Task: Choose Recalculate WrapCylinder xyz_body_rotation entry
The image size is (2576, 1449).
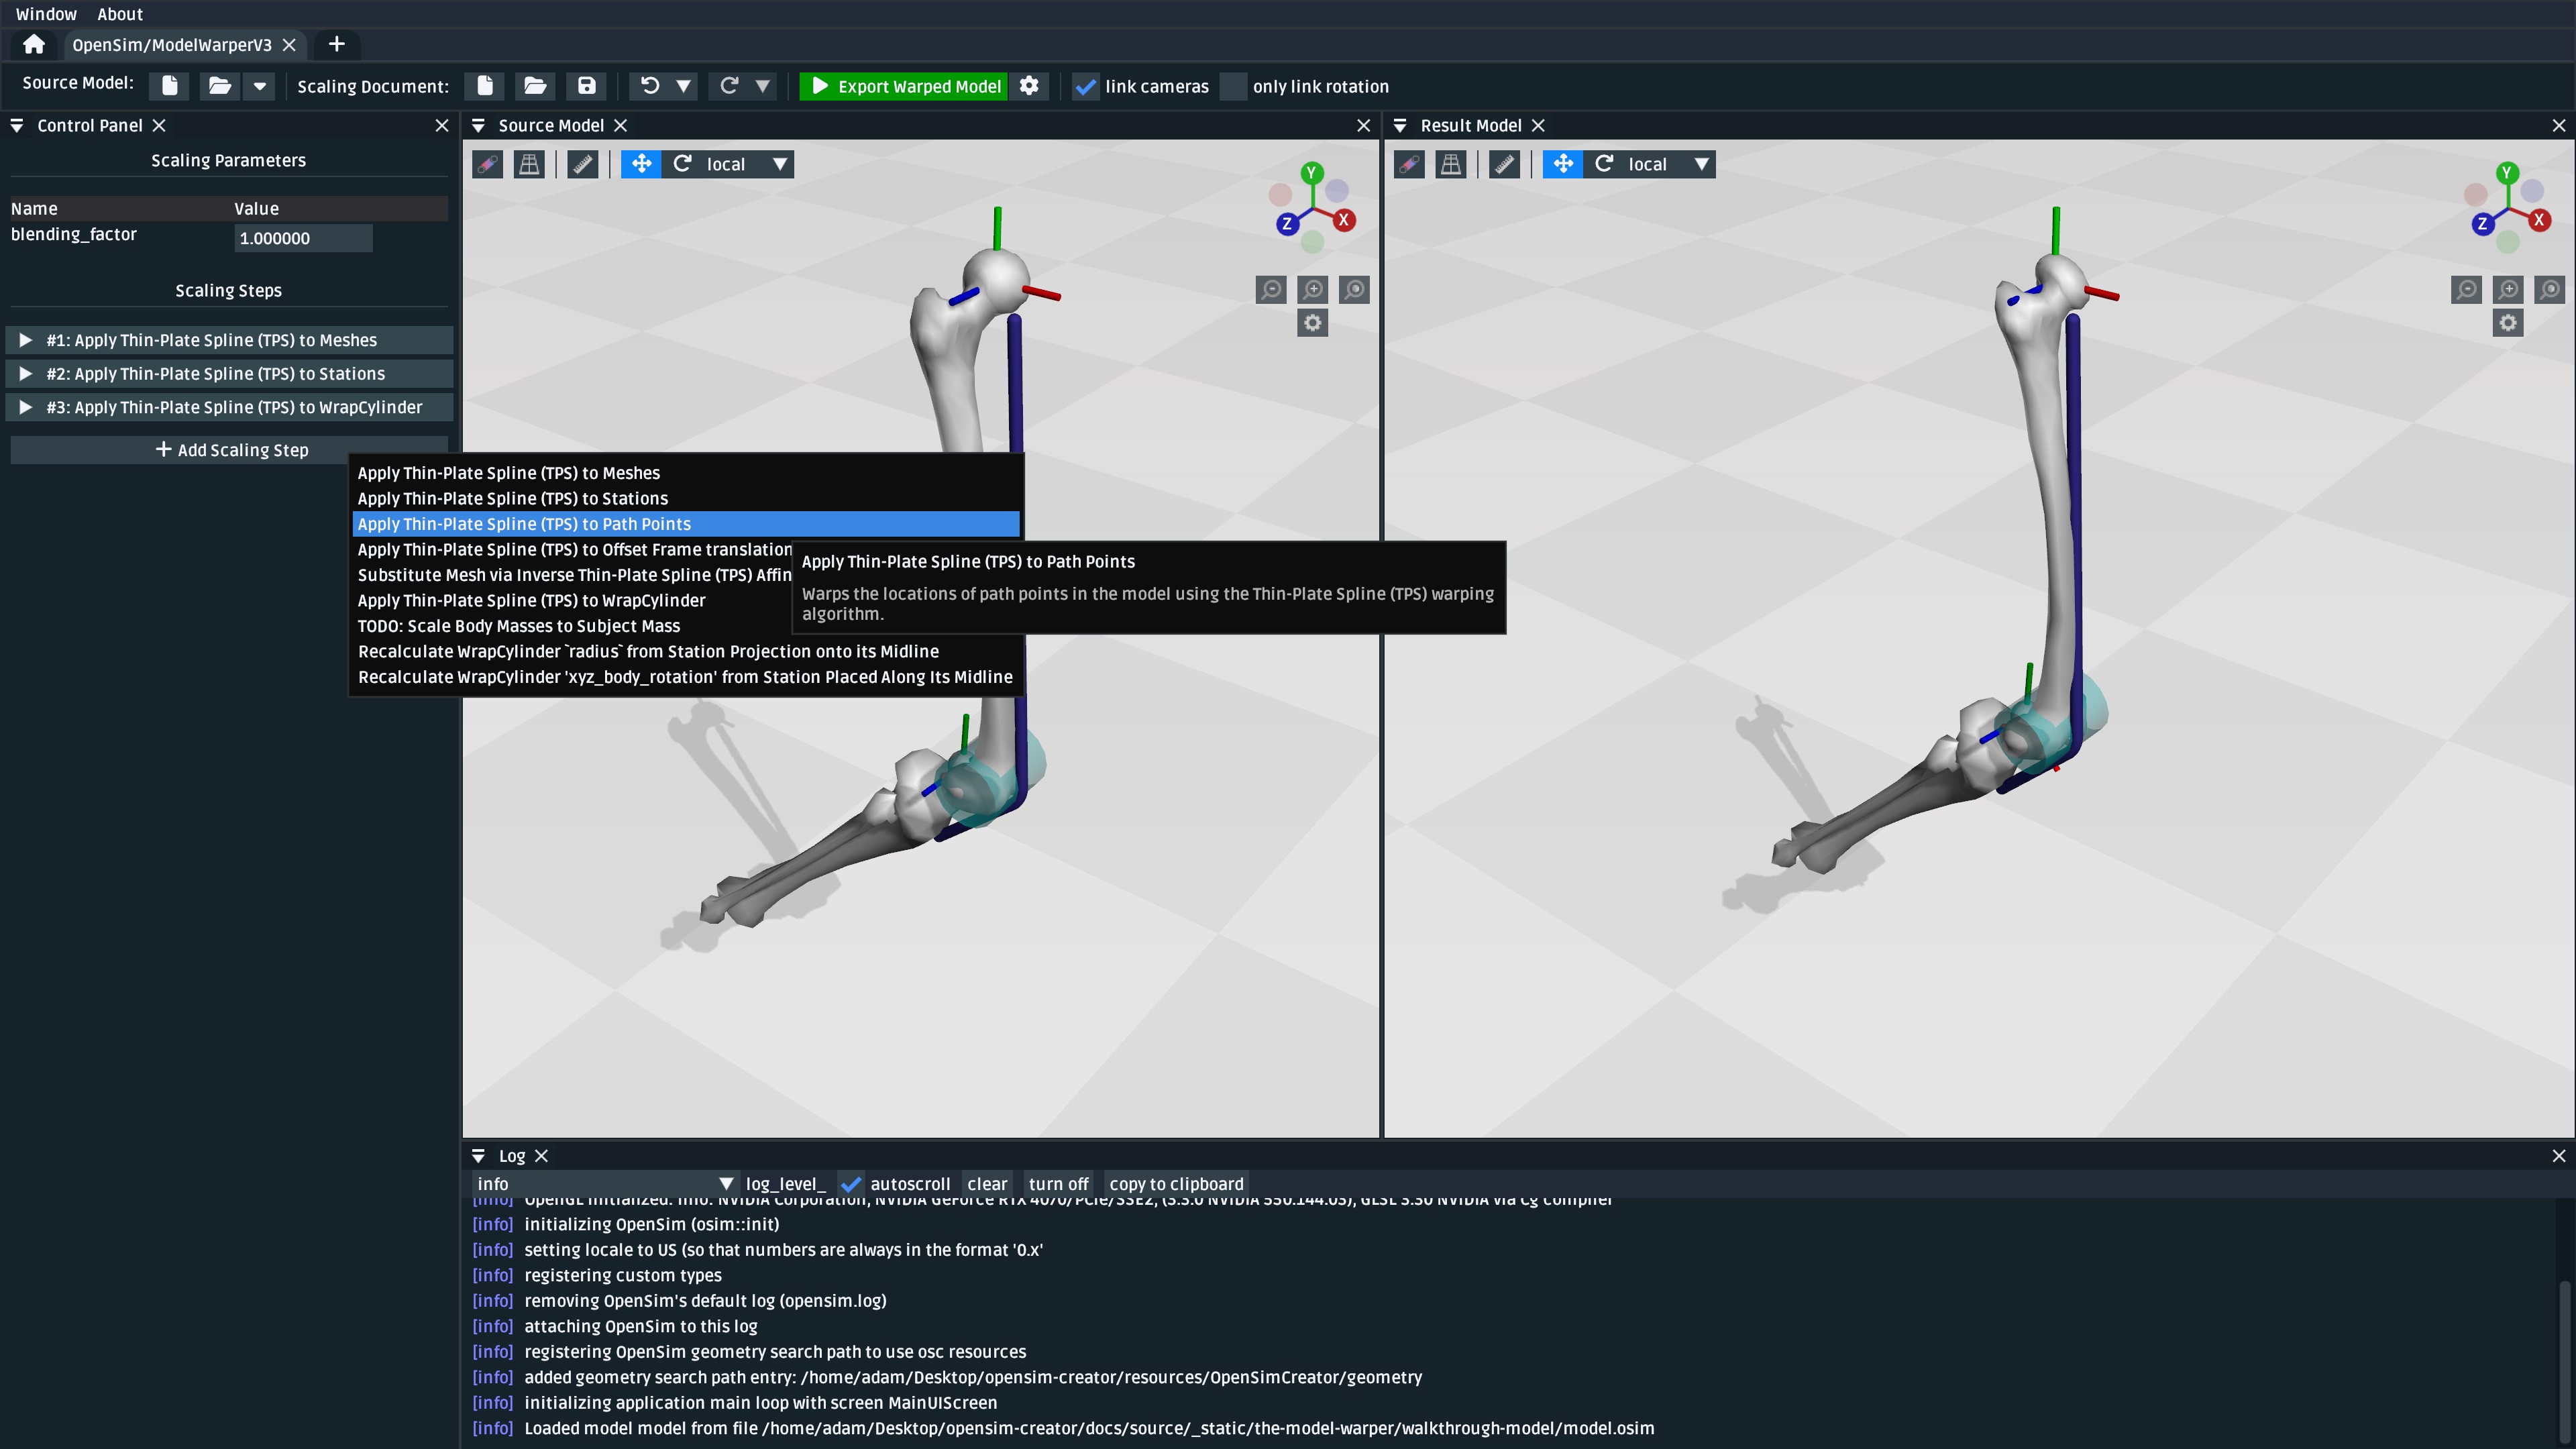Action: 686,677
